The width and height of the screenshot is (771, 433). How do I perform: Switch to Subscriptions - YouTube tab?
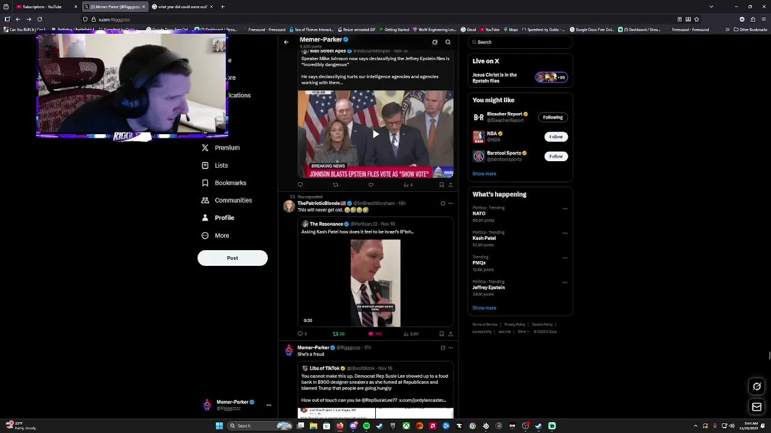point(47,7)
